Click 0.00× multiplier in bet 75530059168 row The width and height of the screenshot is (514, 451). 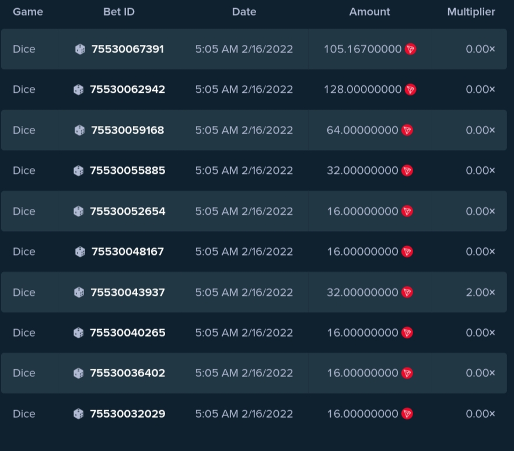click(481, 130)
